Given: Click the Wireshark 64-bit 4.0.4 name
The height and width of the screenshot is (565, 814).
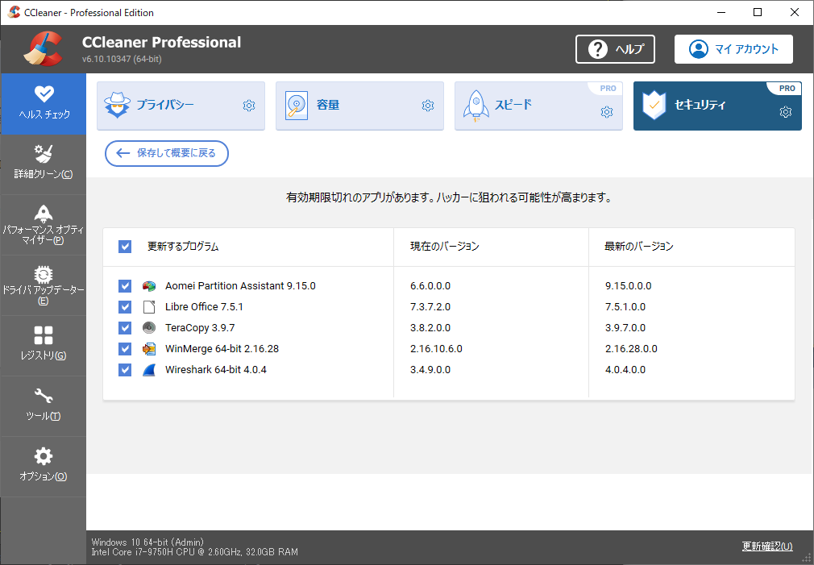Looking at the screenshot, I should [216, 370].
